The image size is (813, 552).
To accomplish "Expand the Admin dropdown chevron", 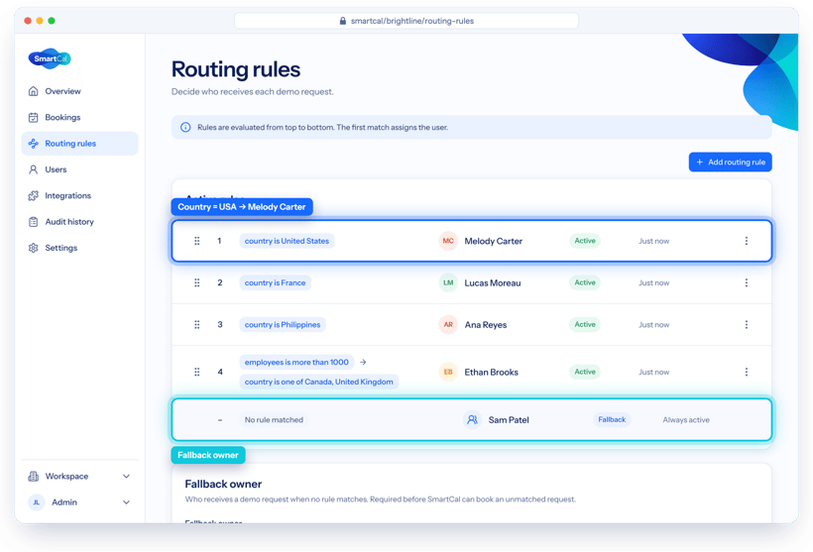I will (x=126, y=502).
